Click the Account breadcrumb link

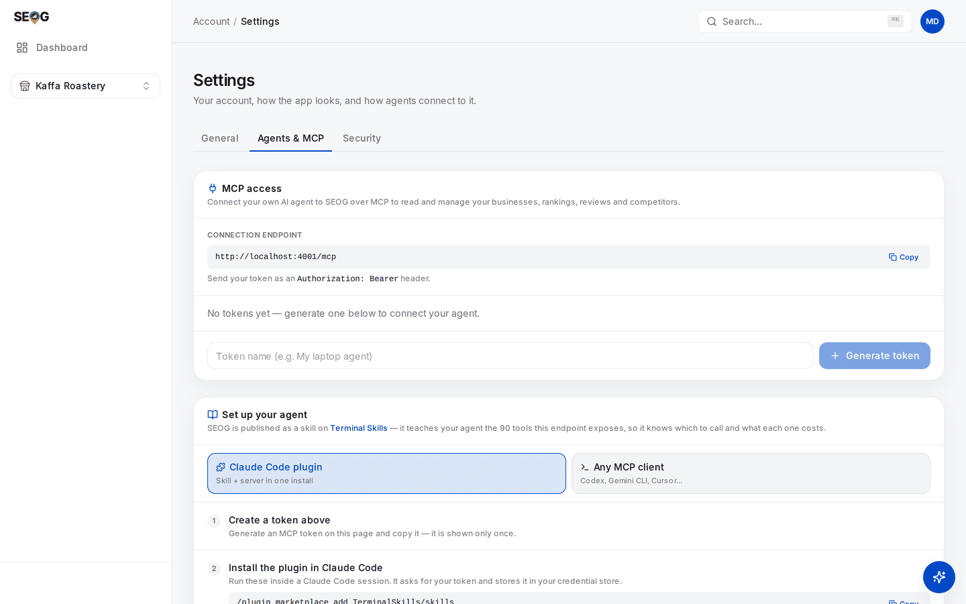pos(211,21)
